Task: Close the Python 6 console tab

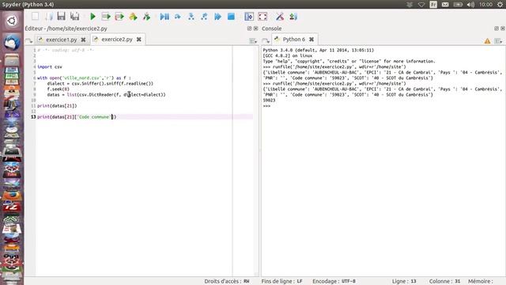Action: point(312,40)
